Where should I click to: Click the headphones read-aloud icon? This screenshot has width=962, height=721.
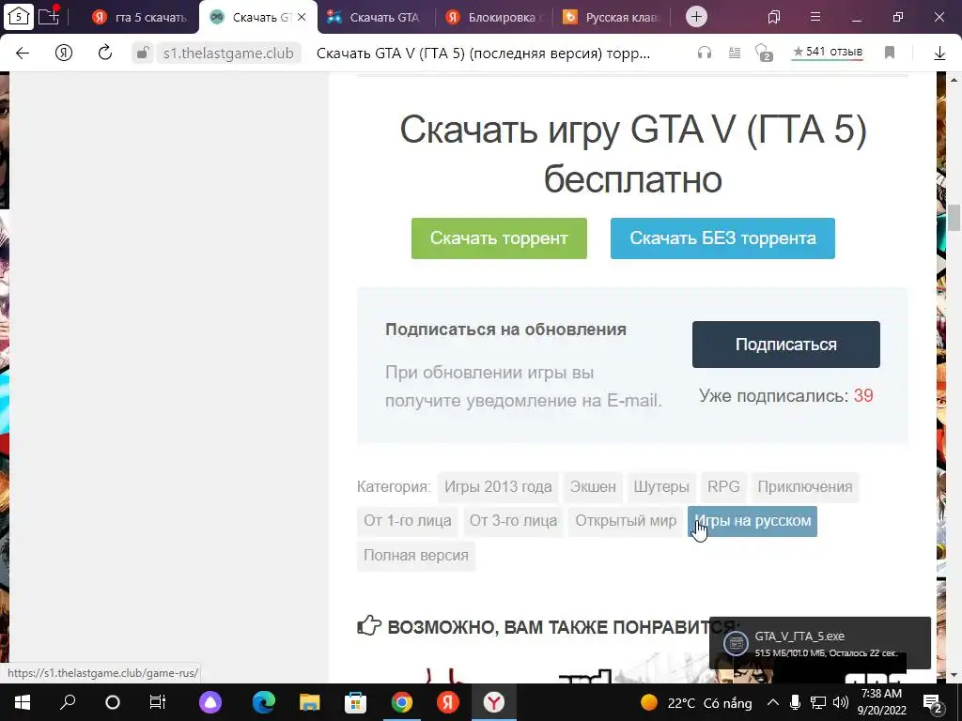pyautogui.click(x=705, y=53)
